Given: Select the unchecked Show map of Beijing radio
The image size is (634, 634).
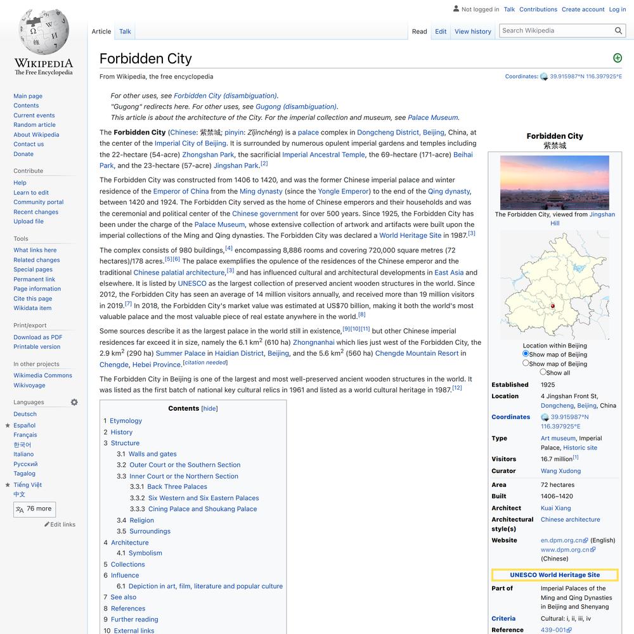Looking at the screenshot, I should (x=526, y=363).
